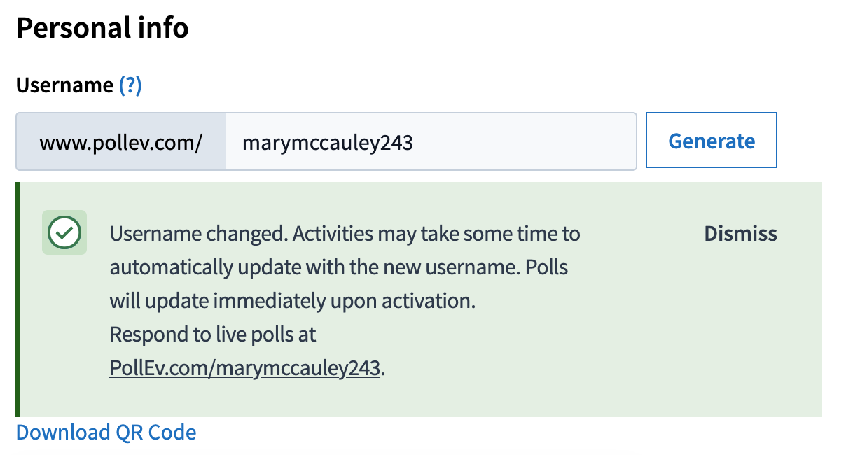Click the dark green left banner border
853x455 pixels.
[18, 300]
